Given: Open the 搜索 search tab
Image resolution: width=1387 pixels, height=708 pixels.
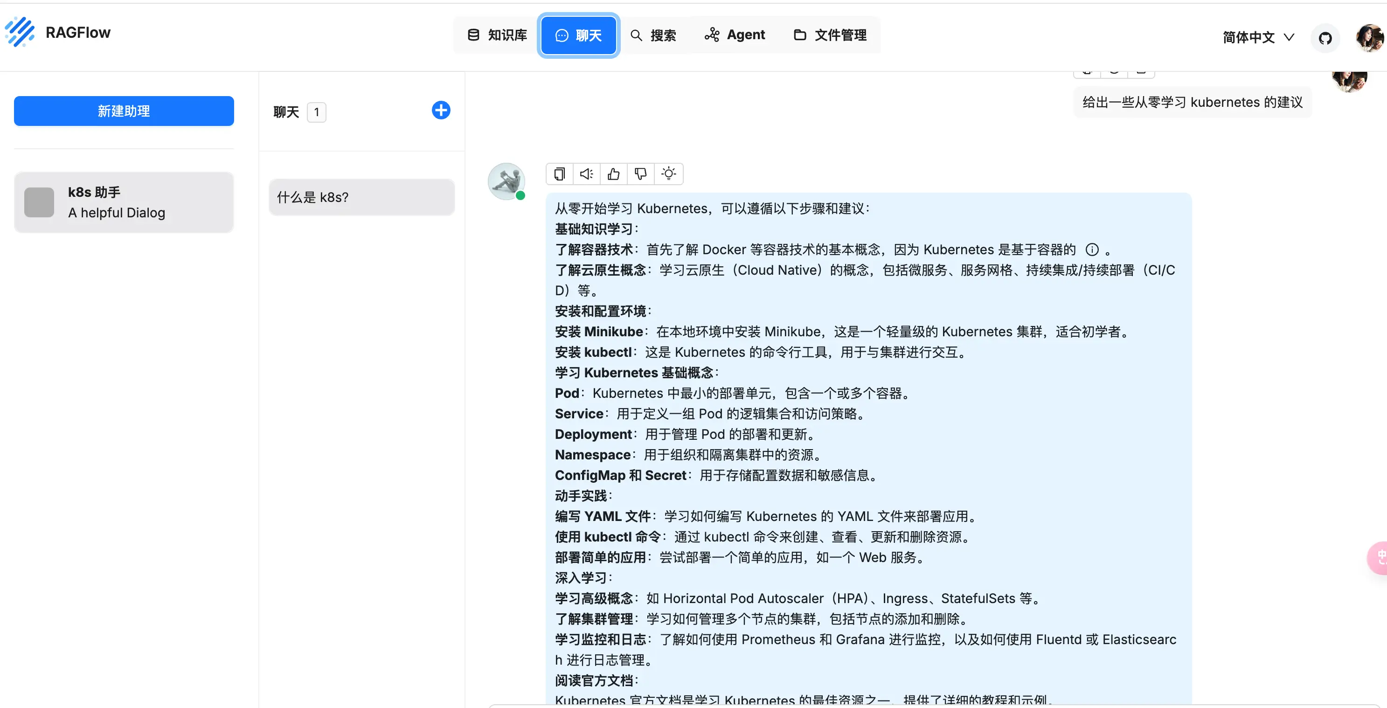Looking at the screenshot, I should pos(653,35).
